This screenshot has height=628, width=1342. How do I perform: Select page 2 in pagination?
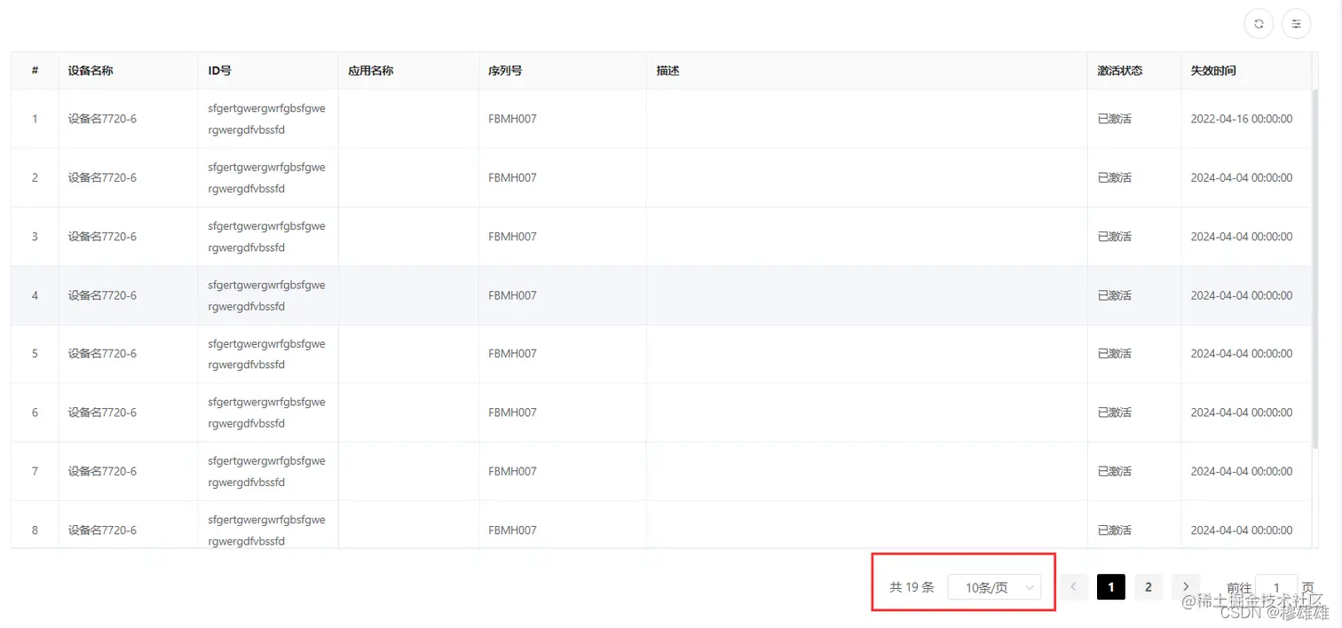(1149, 587)
